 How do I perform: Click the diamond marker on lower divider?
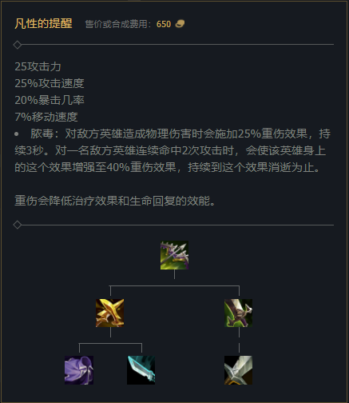(18, 225)
